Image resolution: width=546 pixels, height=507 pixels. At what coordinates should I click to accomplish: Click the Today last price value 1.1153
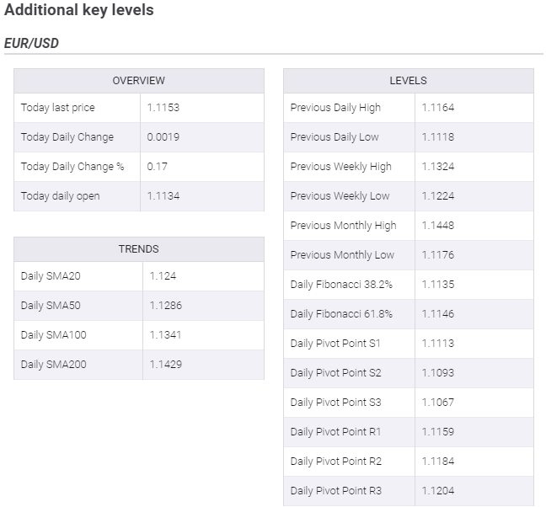click(163, 108)
